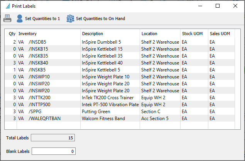Click the printer icon in toolbar
The width and height of the screenshot is (245, 161).
tap(7, 19)
